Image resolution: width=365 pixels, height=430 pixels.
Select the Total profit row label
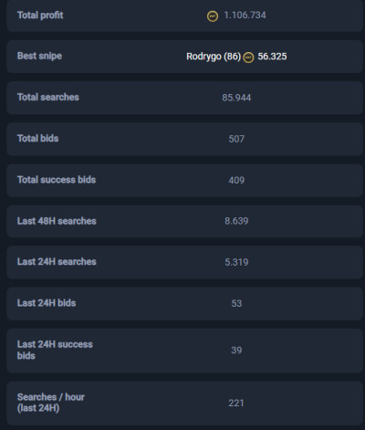pyautogui.click(x=40, y=16)
